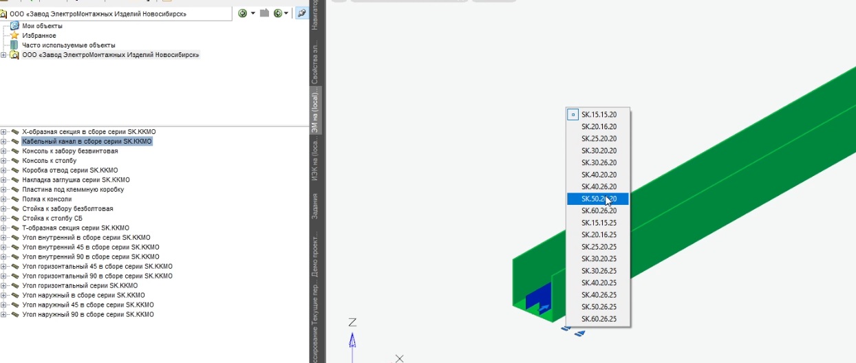Viewport: 856px width, 363px height.
Task: Select Угол горизонтальный серии SK.KKMO
Action: (x=80, y=285)
